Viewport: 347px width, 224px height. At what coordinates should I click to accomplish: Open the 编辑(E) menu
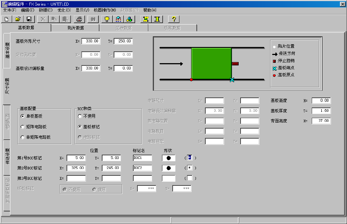(x=28, y=10)
